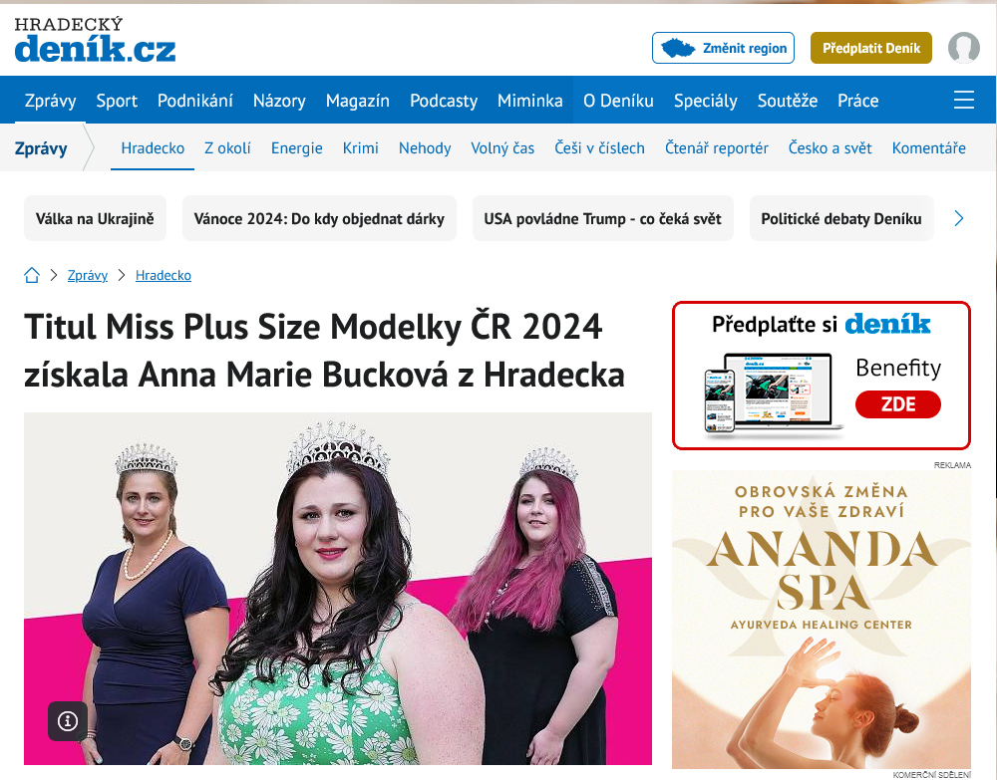Open the hamburger menu icon
The image size is (997, 780).
(x=963, y=100)
